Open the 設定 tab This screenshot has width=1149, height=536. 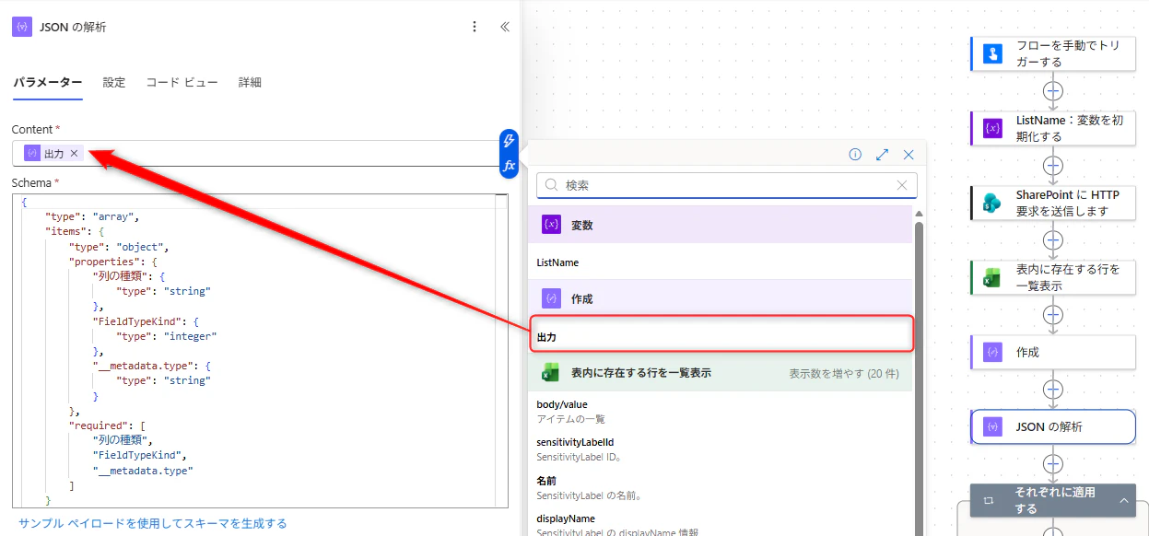coord(114,82)
